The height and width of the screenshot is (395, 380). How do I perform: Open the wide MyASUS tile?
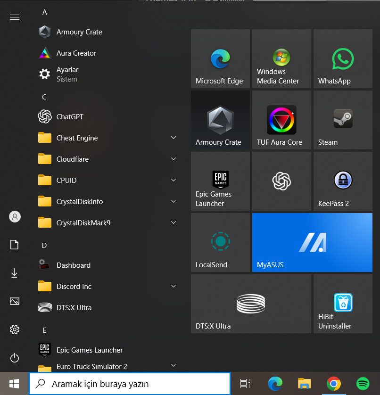[312, 242]
